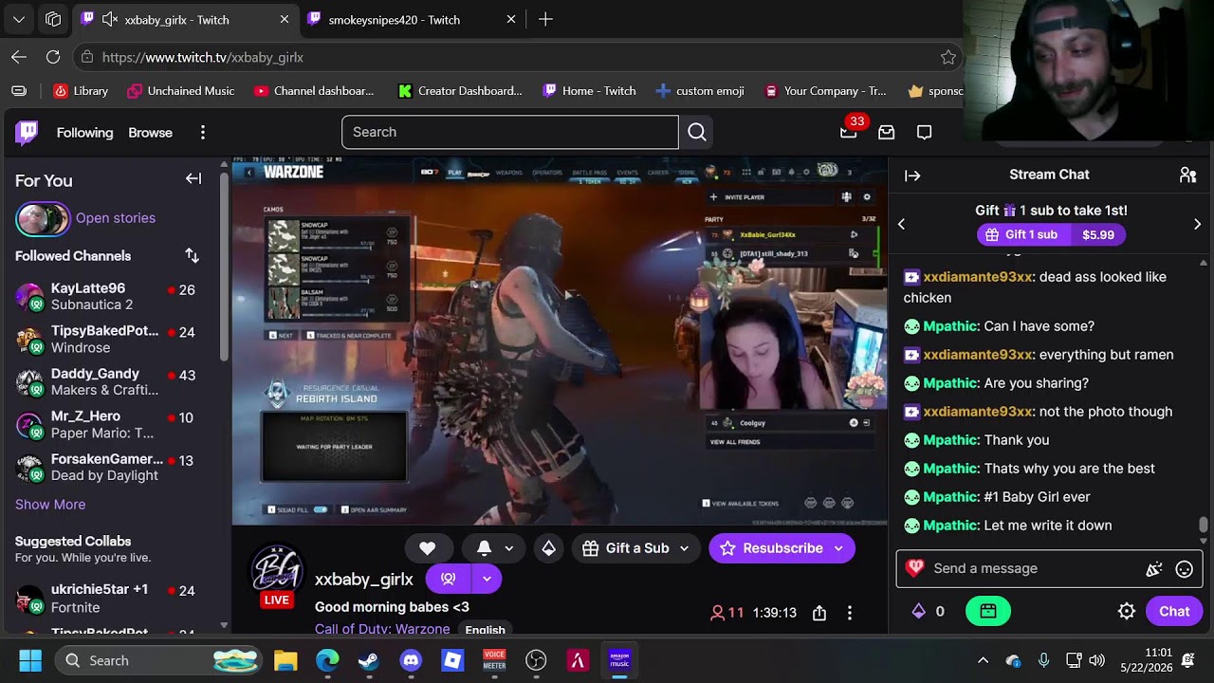Click the chat identity heart badge
The image size is (1214, 683).
pos(914,568)
